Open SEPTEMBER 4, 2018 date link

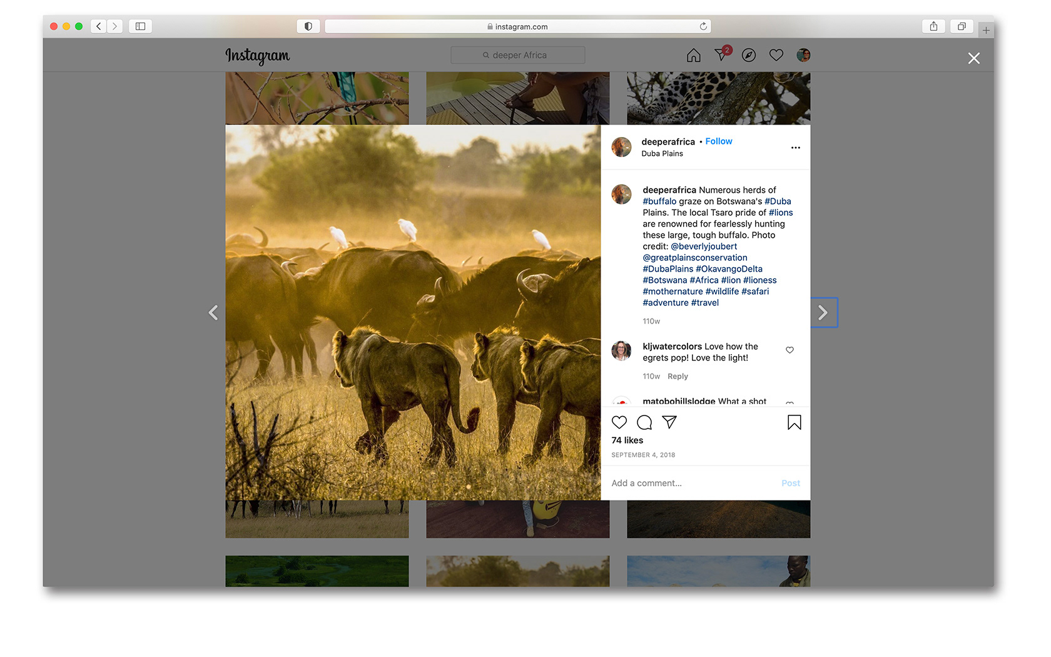click(x=643, y=455)
